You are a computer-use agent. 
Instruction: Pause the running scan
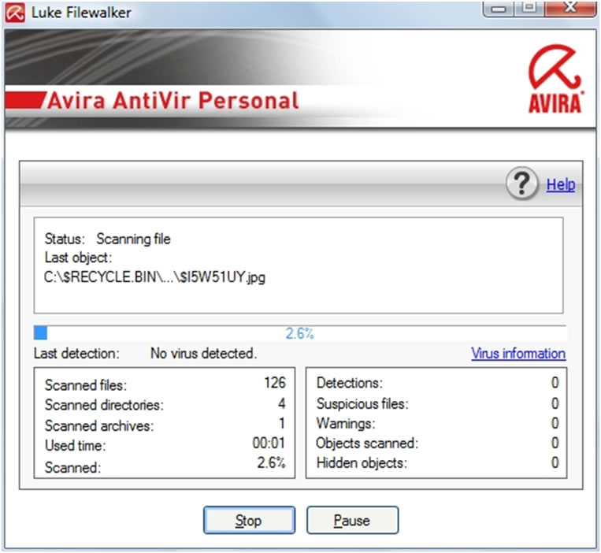(352, 520)
